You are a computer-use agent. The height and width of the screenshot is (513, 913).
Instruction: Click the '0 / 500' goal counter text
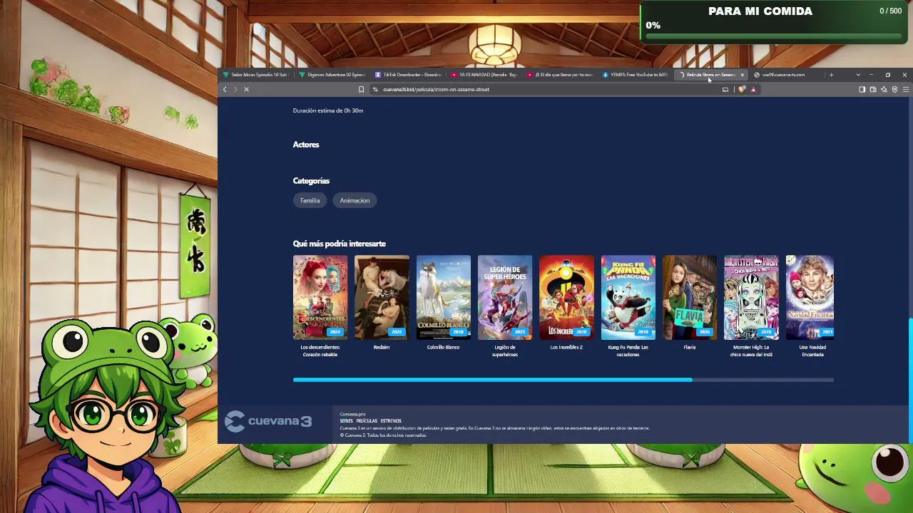point(891,11)
